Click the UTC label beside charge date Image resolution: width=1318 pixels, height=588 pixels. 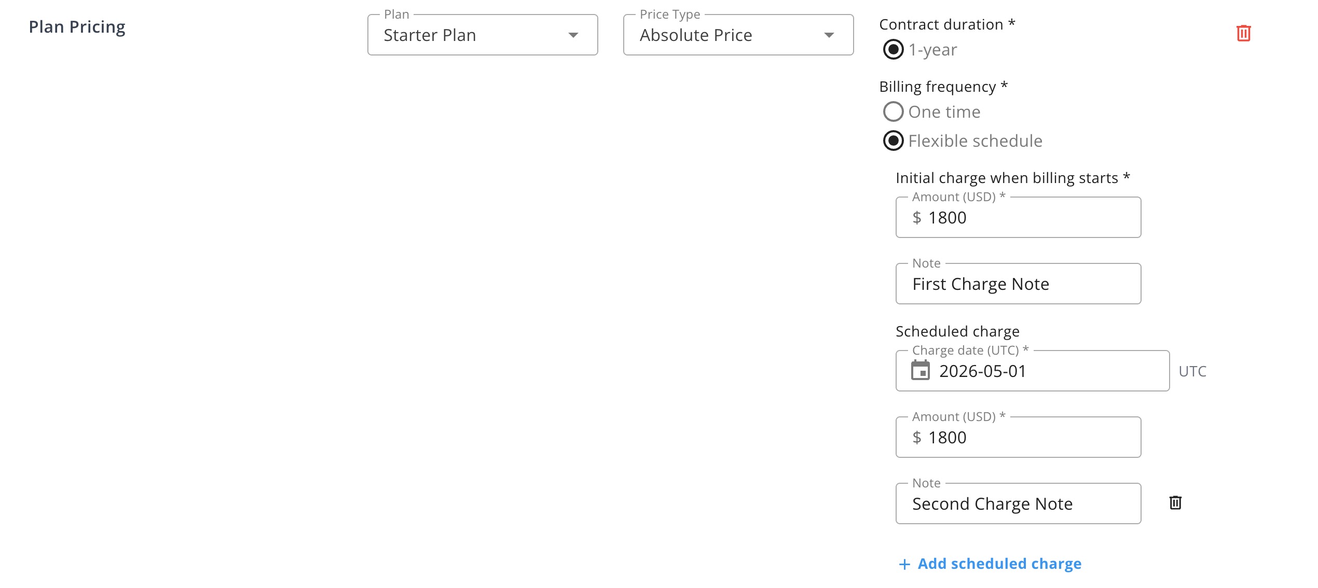[x=1192, y=371]
